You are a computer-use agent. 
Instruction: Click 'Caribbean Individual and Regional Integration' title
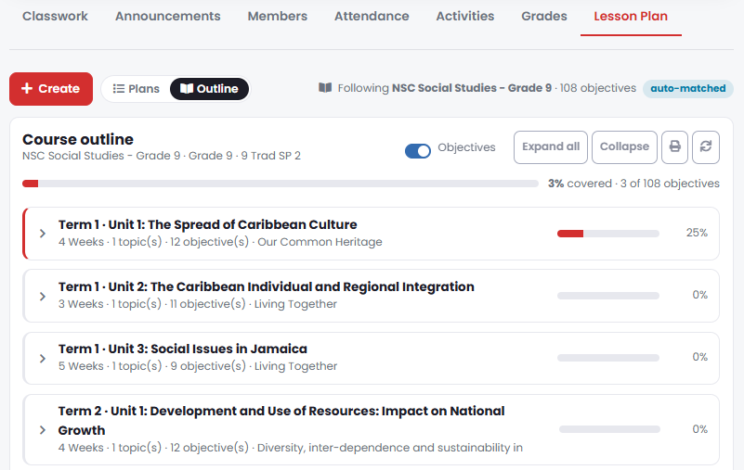pos(312,287)
